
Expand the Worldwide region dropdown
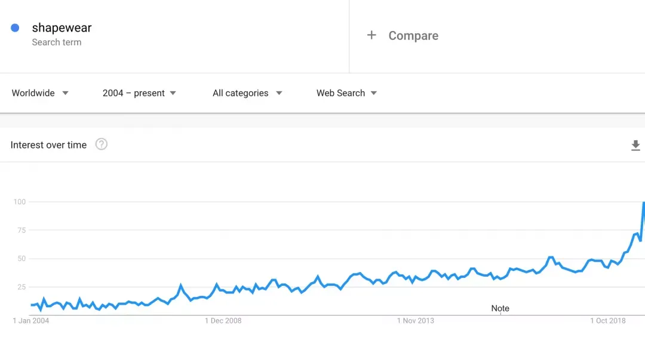tap(41, 93)
